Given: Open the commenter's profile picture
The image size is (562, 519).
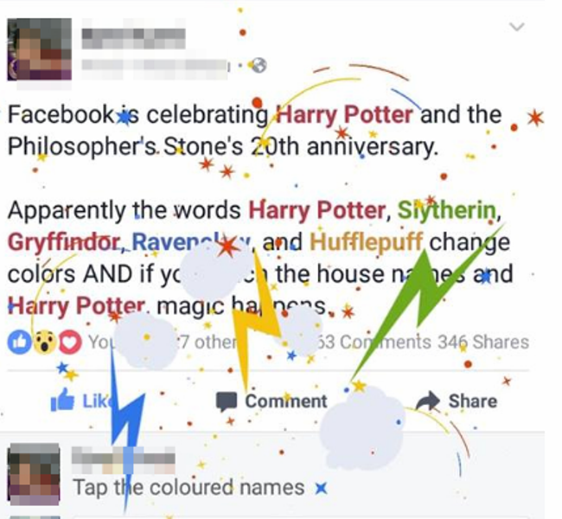Looking at the screenshot, I should pos(34,474).
